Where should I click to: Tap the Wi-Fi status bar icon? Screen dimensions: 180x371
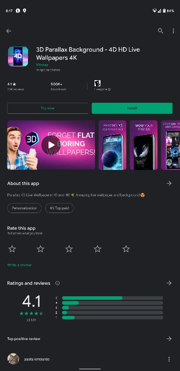[154, 11]
